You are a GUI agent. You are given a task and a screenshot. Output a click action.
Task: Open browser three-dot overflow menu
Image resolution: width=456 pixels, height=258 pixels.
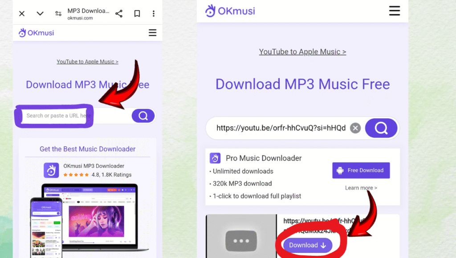(x=154, y=14)
